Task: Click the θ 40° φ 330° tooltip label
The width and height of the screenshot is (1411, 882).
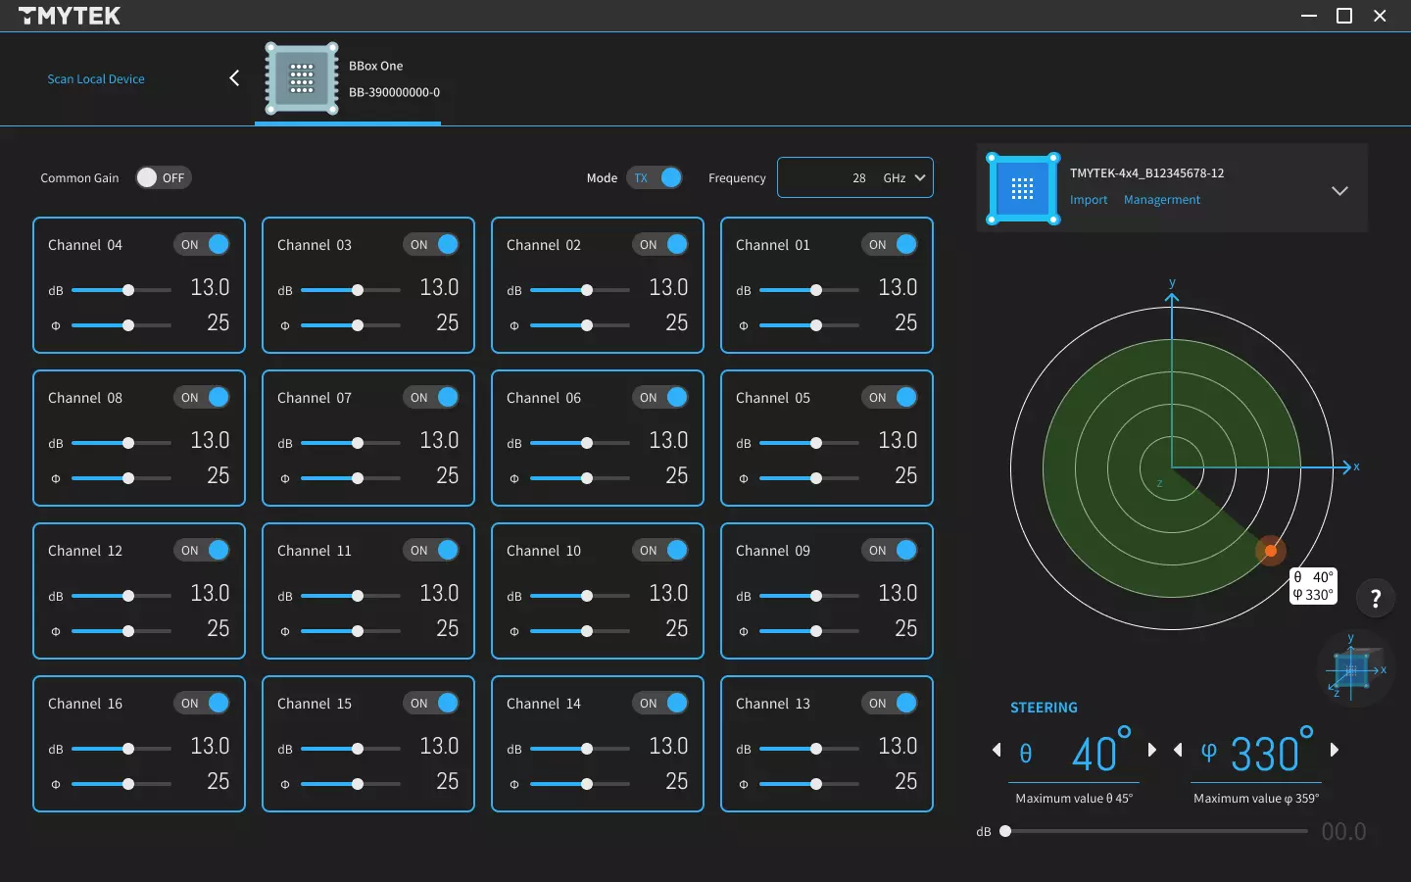Action: pyautogui.click(x=1313, y=586)
